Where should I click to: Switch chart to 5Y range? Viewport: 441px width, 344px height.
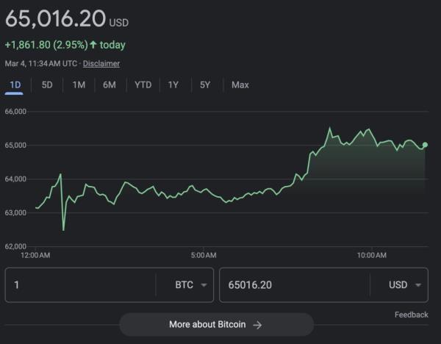pyautogui.click(x=205, y=85)
